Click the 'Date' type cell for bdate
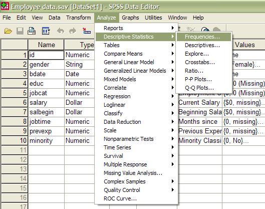The height and width of the screenshot is (209, 265). [80, 74]
